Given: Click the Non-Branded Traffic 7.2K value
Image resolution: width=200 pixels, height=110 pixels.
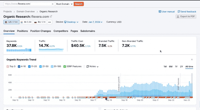Looking at the screenshot, I should (126, 46).
